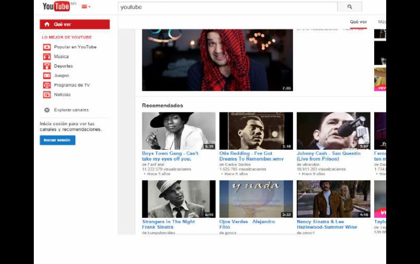Click the search magnifier button

tap(350, 7)
